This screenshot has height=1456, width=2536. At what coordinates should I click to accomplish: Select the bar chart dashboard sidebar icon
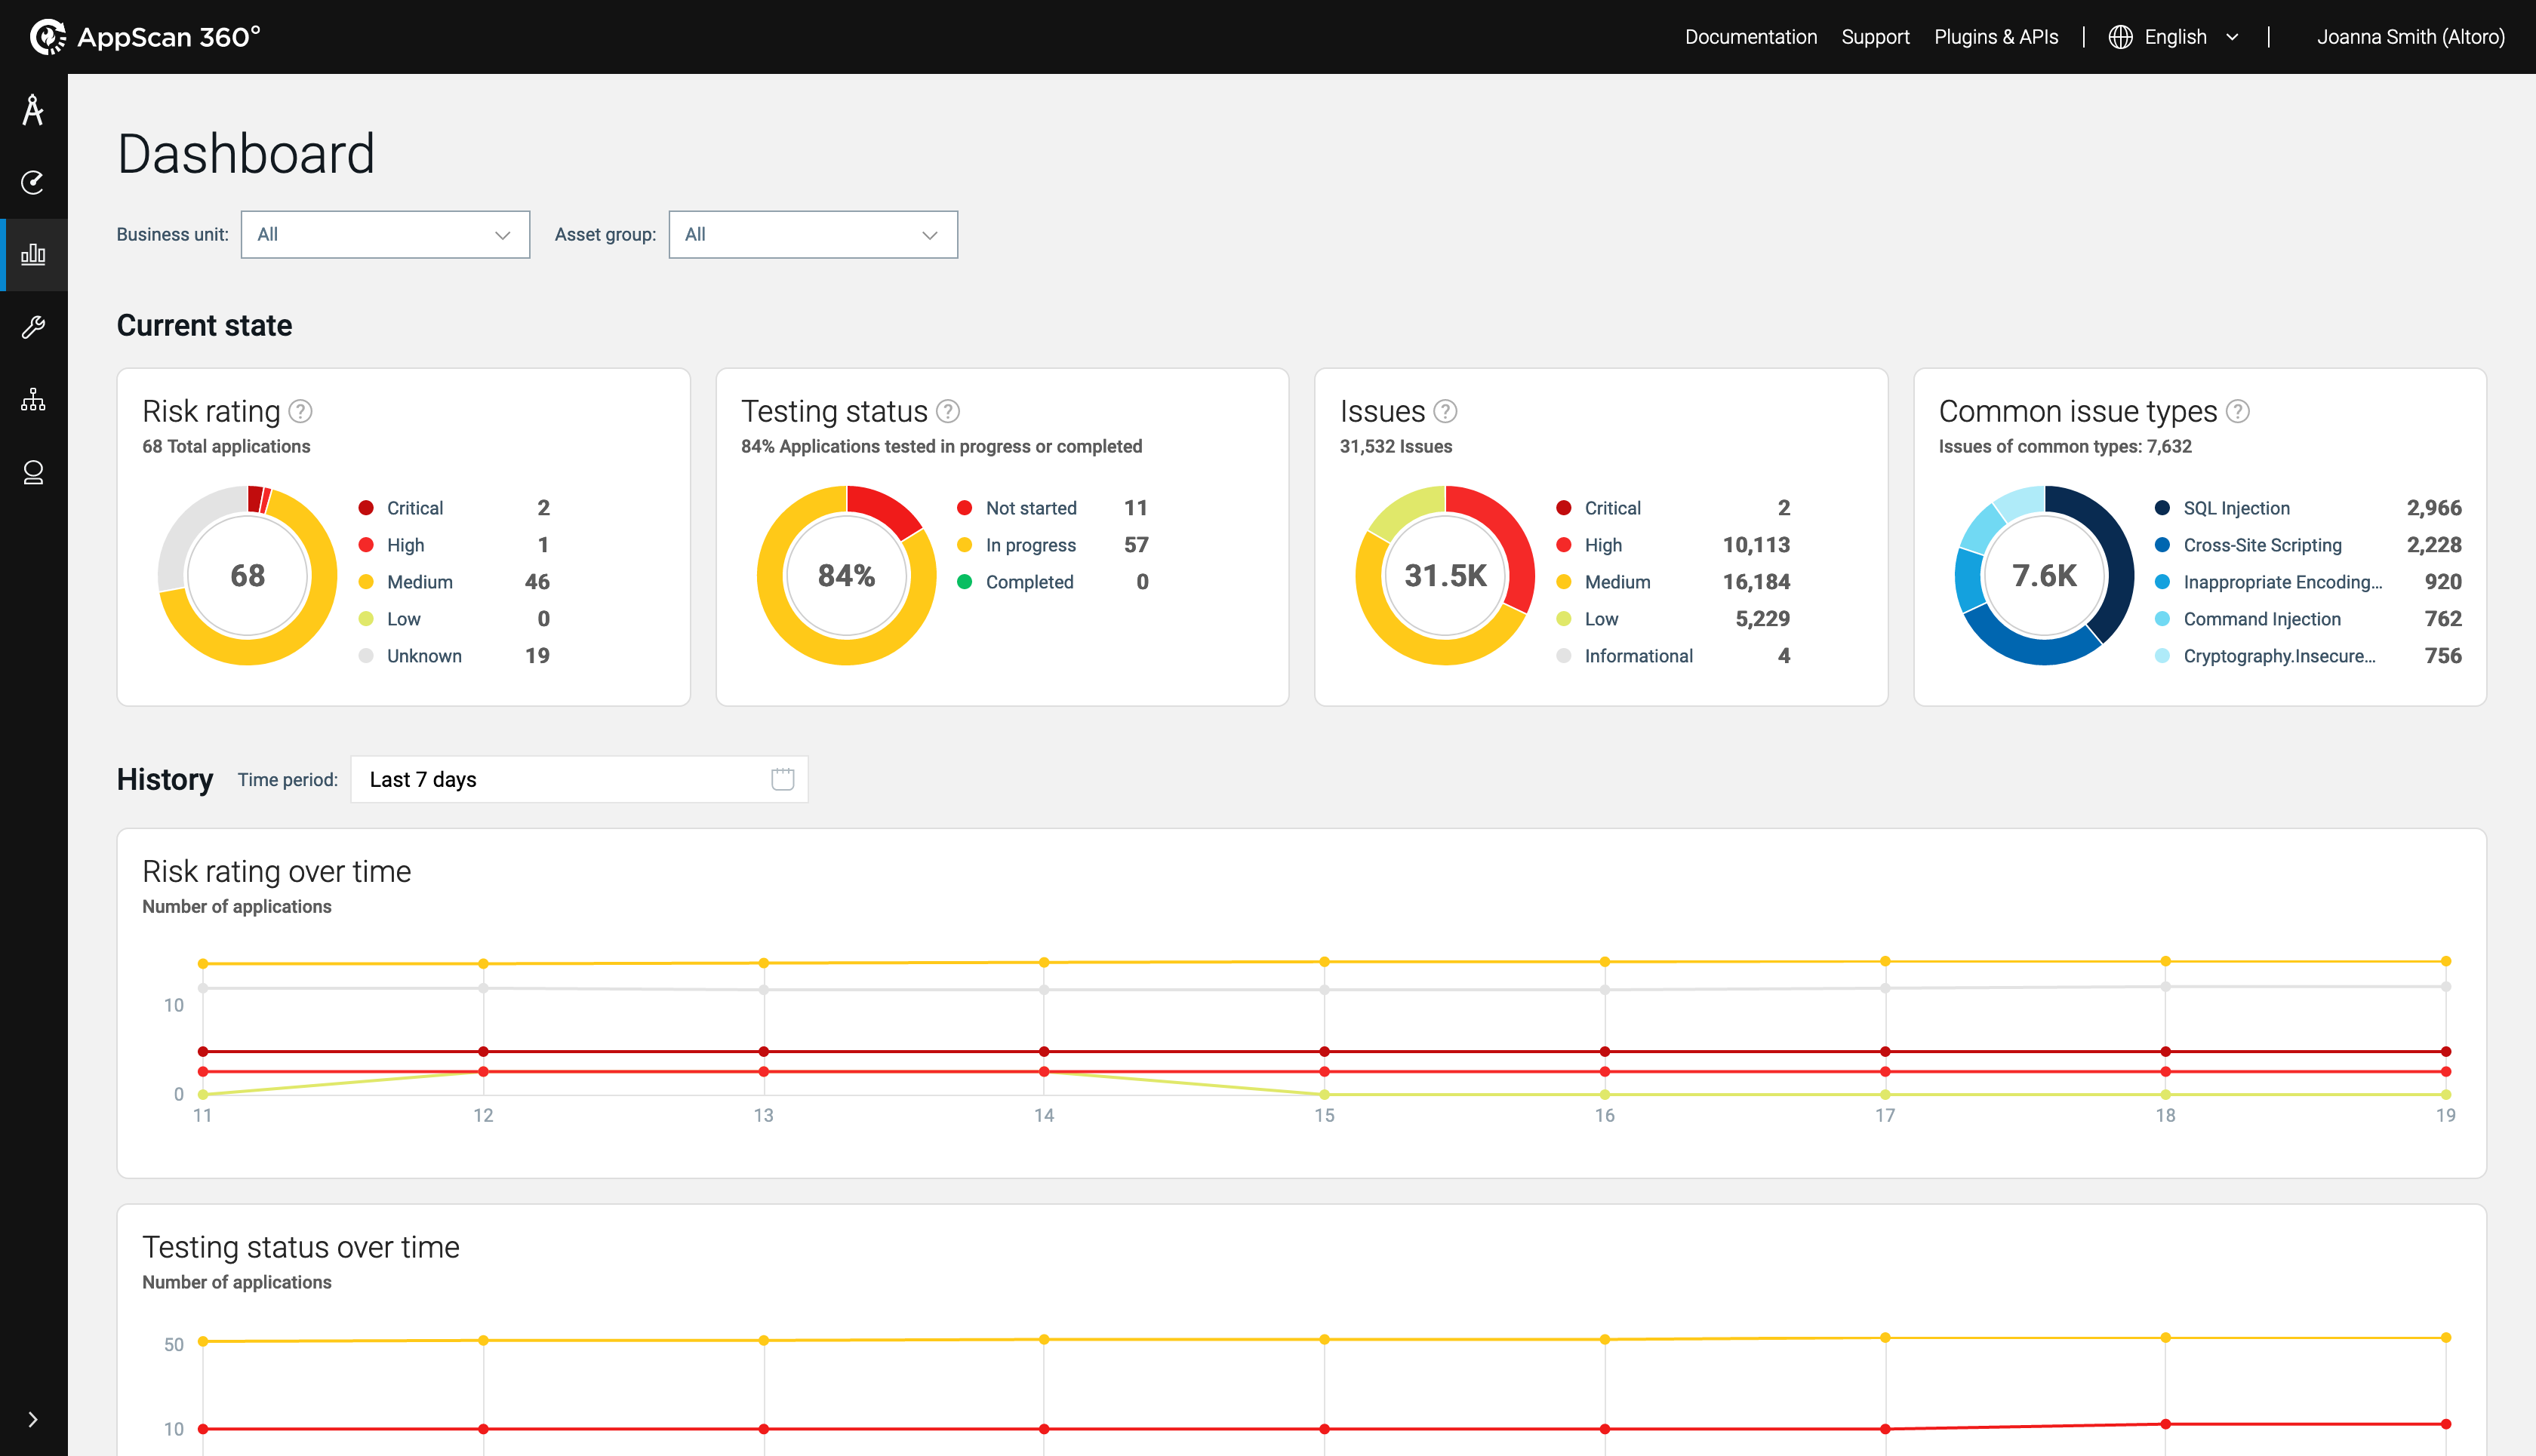(x=33, y=254)
